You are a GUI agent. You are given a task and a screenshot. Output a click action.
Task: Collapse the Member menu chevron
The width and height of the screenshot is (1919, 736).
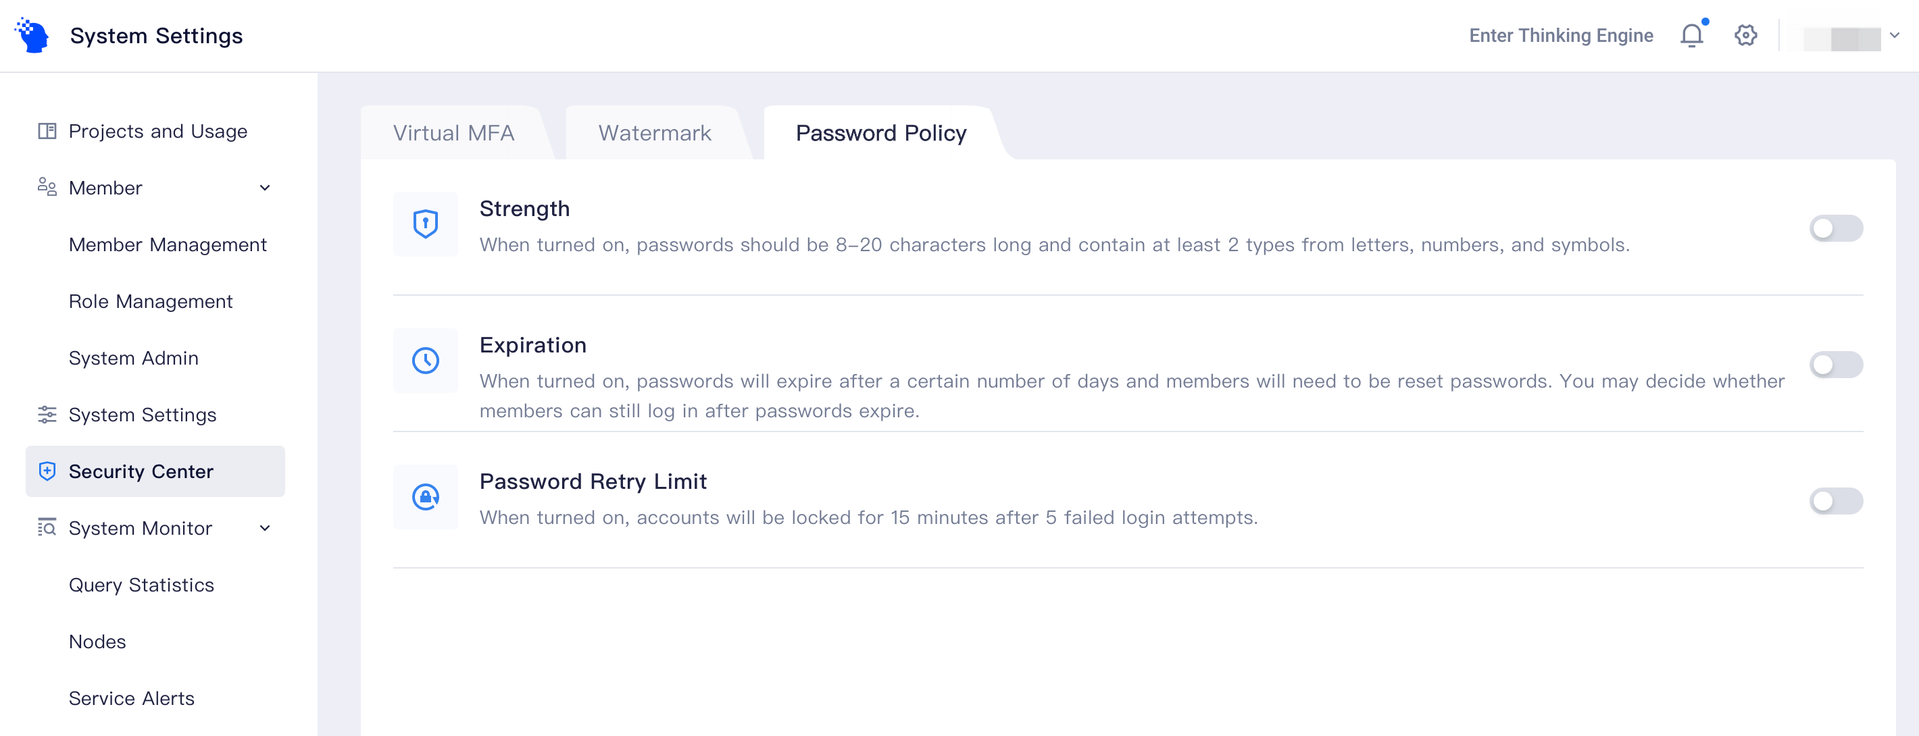point(264,188)
